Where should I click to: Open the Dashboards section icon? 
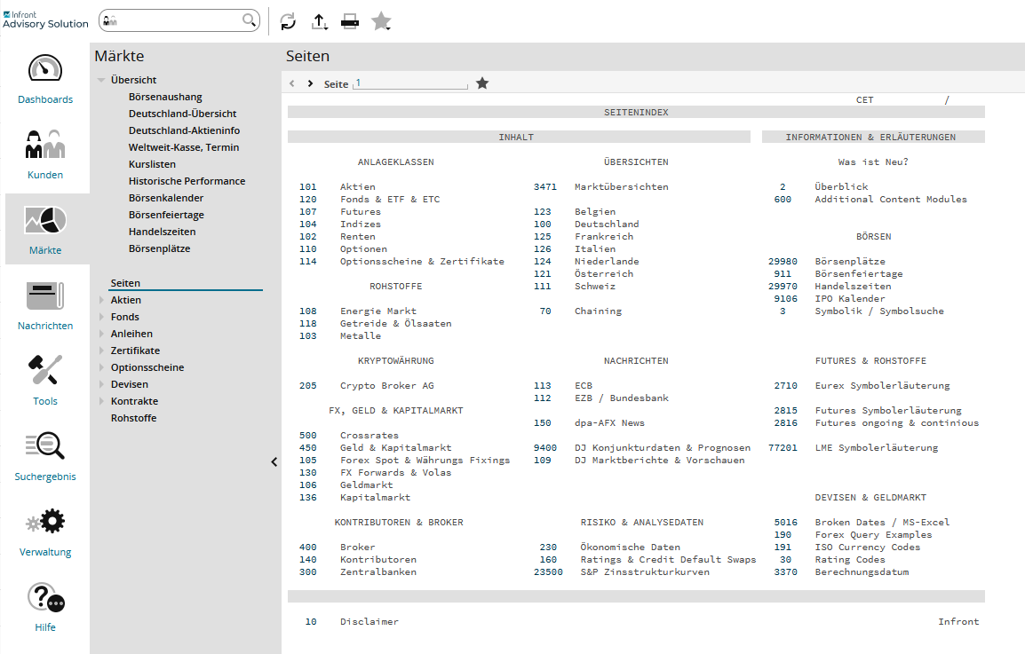[x=45, y=71]
